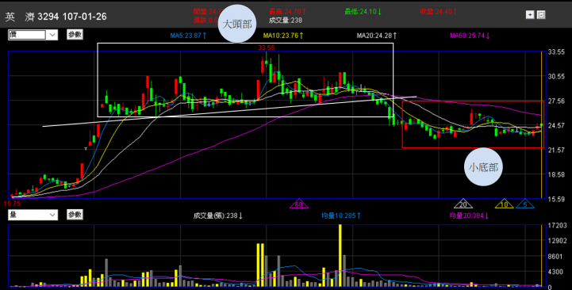Click the 21.57 price axis label
This screenshot has width=572, height=290.
[x=556, y=150]
